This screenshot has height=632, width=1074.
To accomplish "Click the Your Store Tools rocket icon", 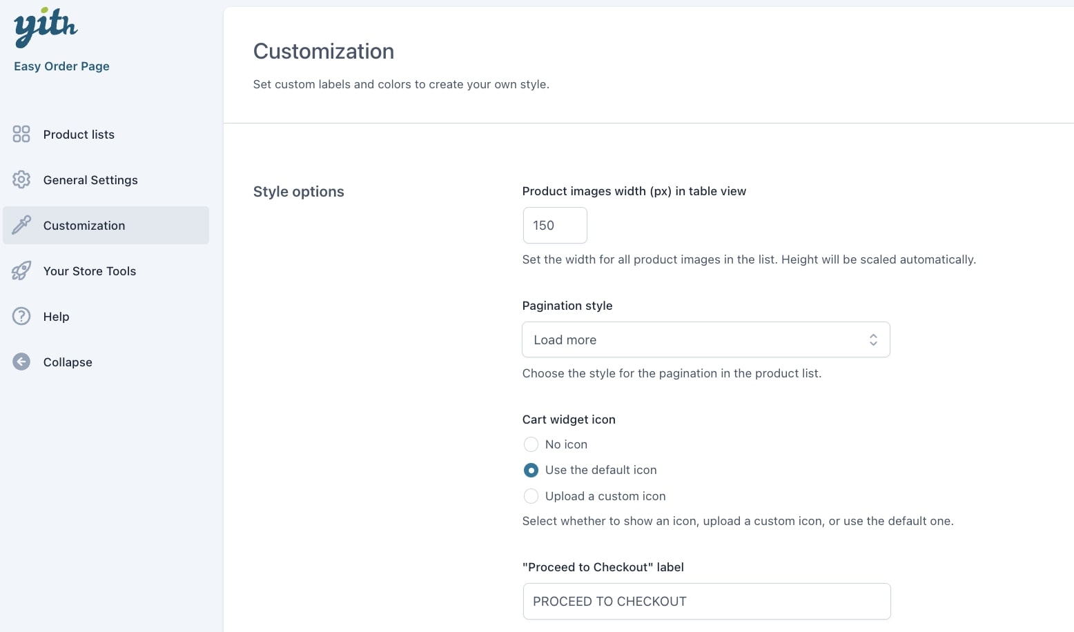I will pos(21,270).
